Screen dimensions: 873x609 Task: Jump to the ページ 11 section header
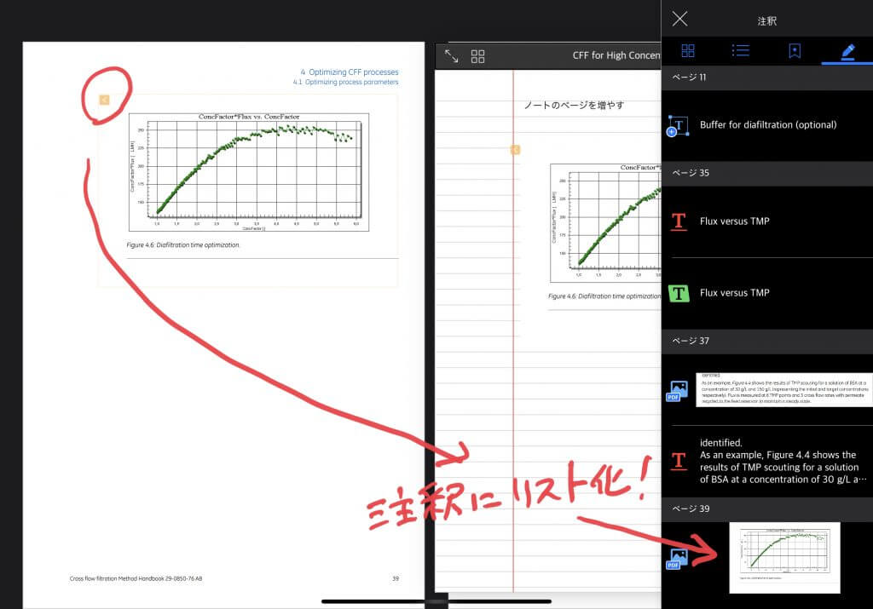[x=767, y=78]
